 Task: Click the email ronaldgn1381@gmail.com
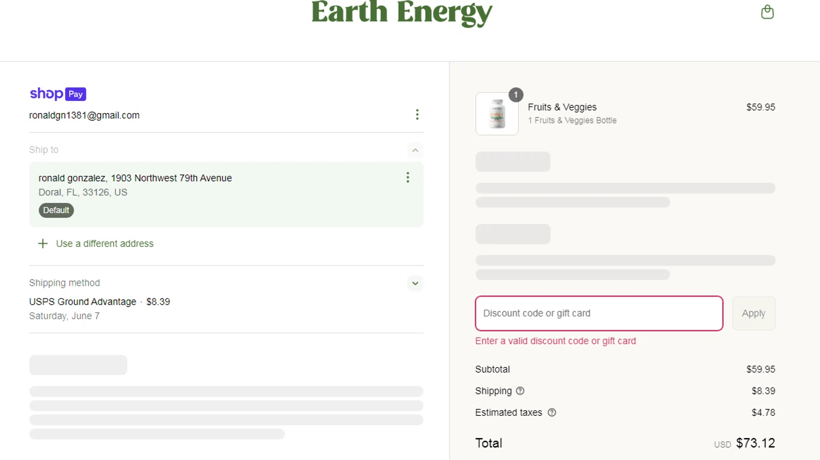coord(84,115)
